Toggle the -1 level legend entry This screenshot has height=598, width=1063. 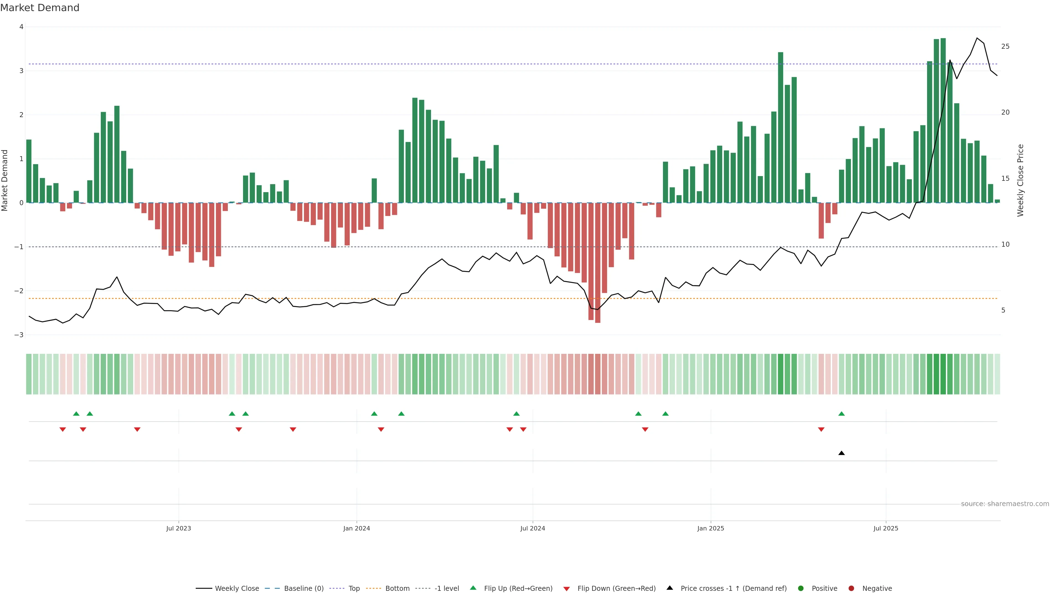[x=447, y=589]
